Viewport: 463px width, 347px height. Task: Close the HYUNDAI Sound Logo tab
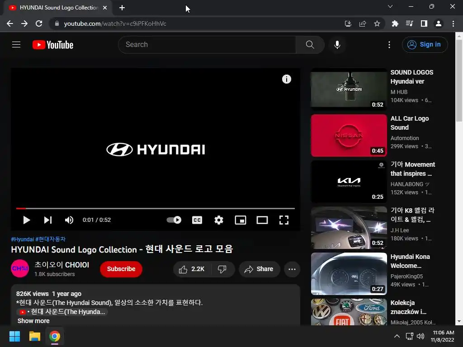click(105, 8)
